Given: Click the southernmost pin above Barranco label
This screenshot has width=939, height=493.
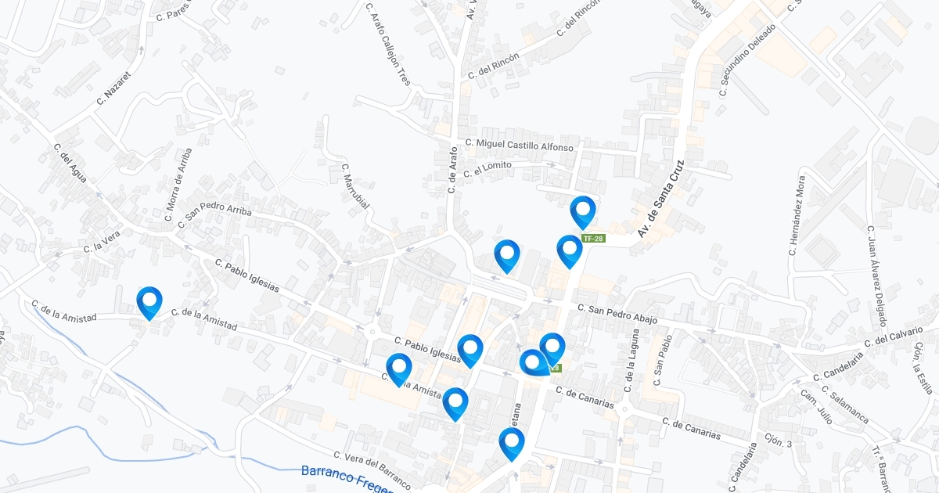Looking at the screenshot, I should point(512,443).
